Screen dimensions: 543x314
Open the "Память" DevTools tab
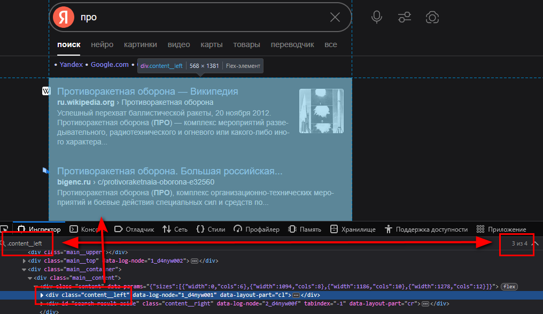(x=305, y=229)
